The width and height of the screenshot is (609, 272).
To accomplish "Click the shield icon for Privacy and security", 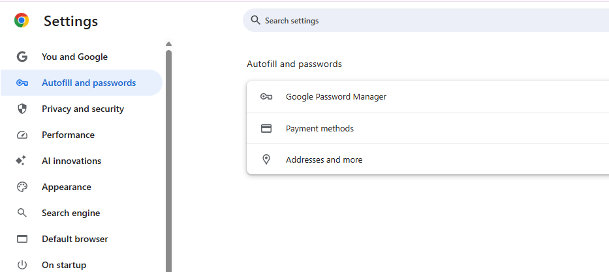I will [22, 109].
